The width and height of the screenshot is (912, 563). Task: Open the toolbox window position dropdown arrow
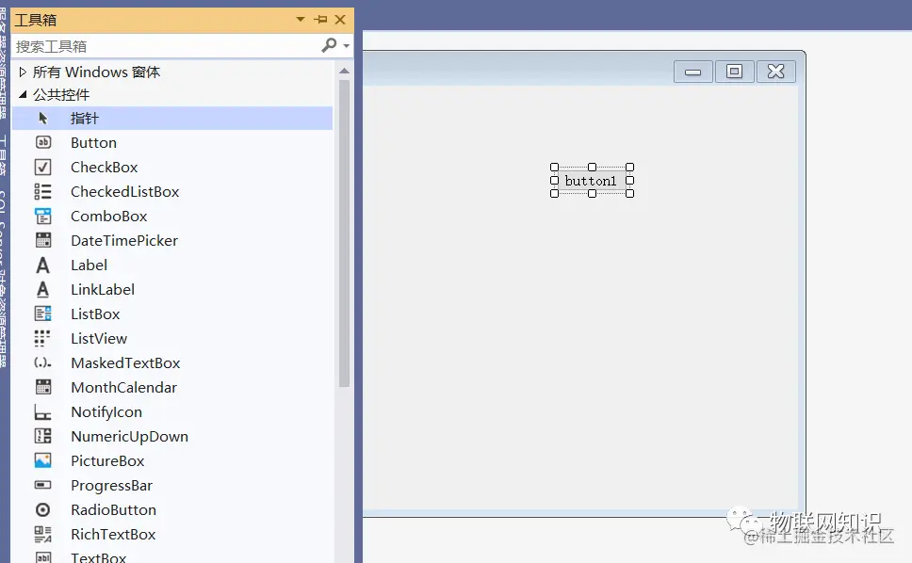(301, 19)
